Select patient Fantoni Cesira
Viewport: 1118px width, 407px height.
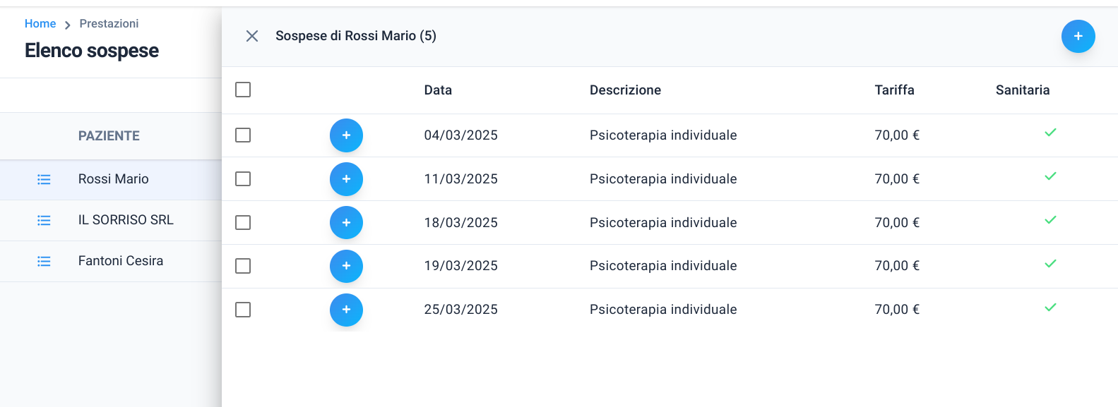[x=121, y=261]
